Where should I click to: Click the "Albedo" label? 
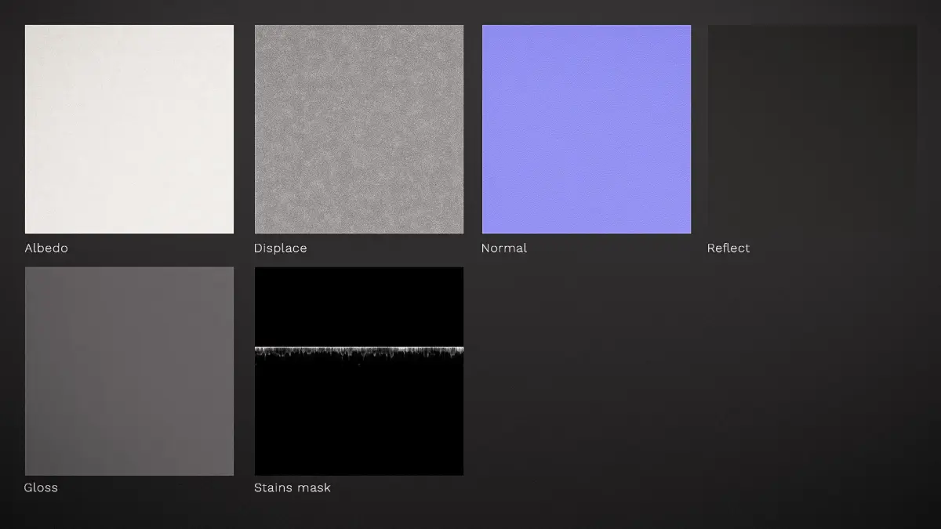click(x=46, y=248)
